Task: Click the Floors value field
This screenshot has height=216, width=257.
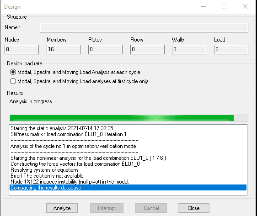Action: (147, 49)
